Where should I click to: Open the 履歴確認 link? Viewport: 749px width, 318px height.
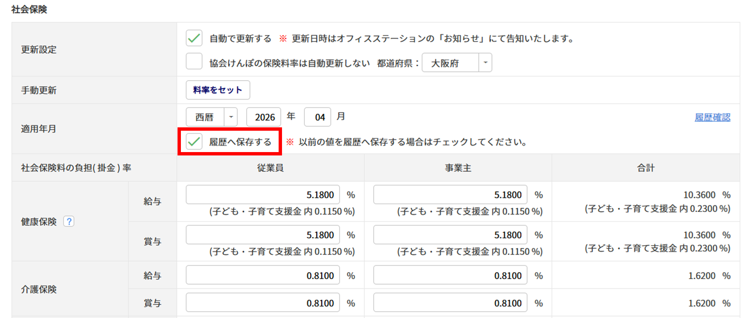coord(712,118)
